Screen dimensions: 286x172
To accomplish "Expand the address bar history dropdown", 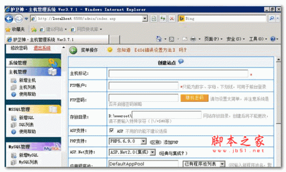I will (x=145, y=19).
